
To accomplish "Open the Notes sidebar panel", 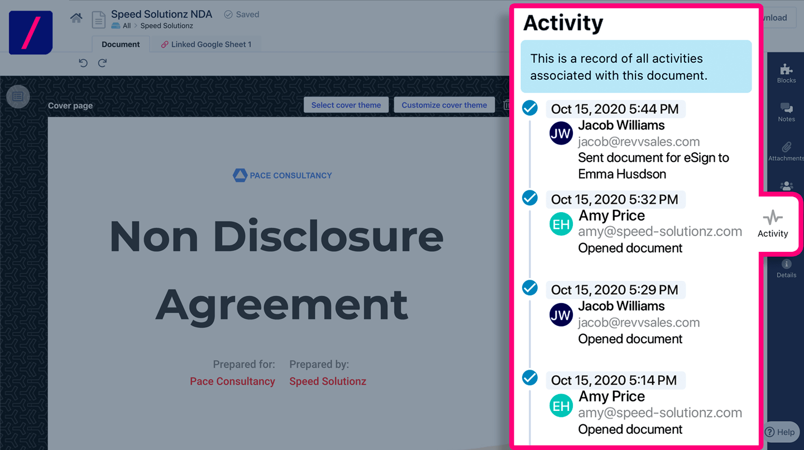I will tap(786, 112).
